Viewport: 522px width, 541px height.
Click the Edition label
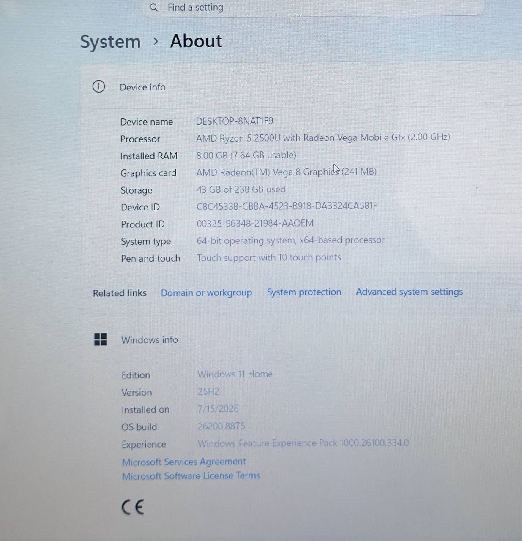136,375
